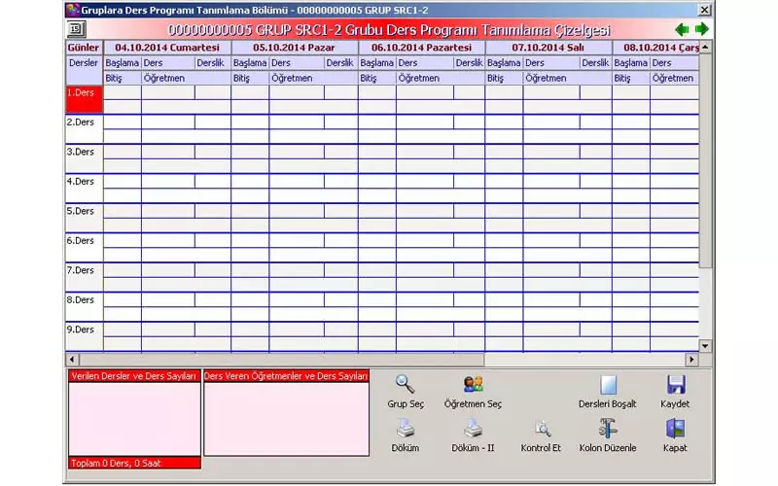Click the Dersler column header
778x486 pixels.
coord(84,70)
